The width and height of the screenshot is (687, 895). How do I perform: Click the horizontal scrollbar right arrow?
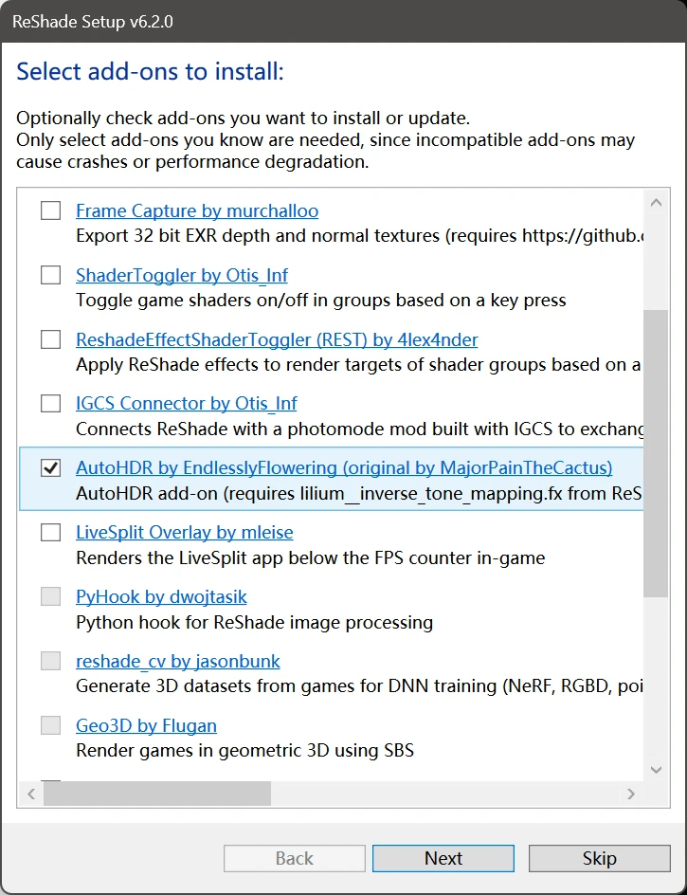click(x=631, y=794)
